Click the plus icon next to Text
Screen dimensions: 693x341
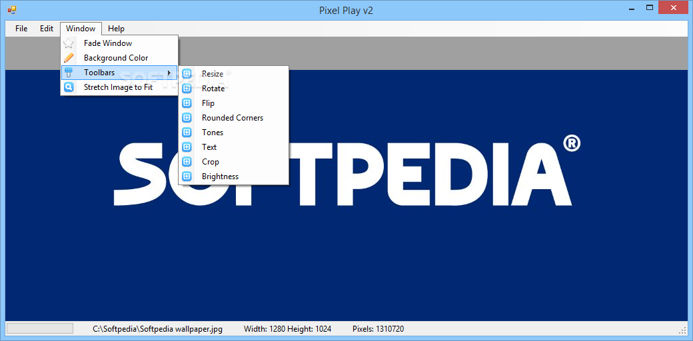coord(187,147)
